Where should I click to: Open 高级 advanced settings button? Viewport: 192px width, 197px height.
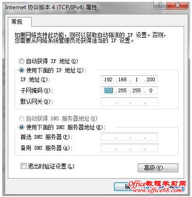pos(158,168)
